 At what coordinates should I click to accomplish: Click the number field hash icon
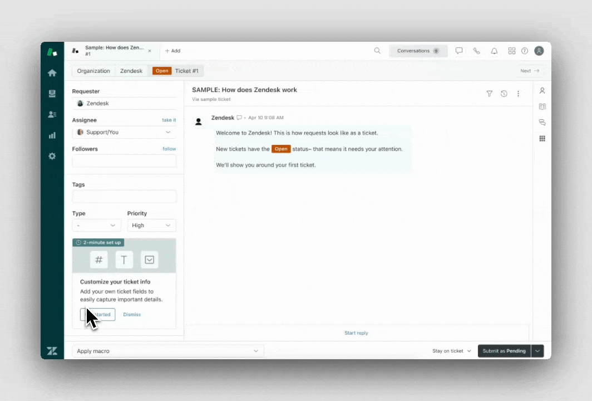98,260
